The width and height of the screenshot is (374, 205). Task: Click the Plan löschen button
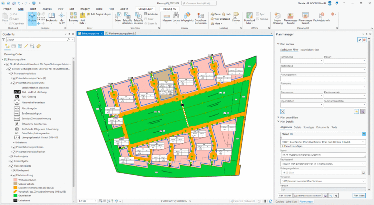click(285, 195)
